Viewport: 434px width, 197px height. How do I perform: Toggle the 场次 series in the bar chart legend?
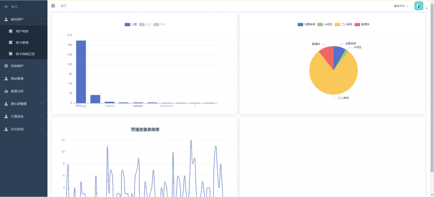(x=160, y=24)
